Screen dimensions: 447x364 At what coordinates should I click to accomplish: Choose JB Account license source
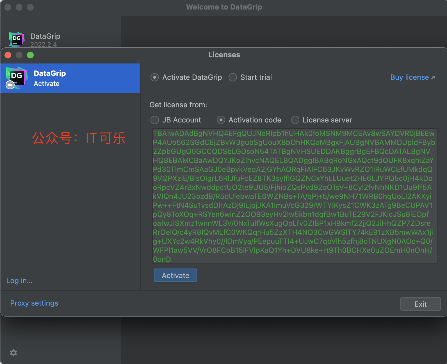[155, 120]
